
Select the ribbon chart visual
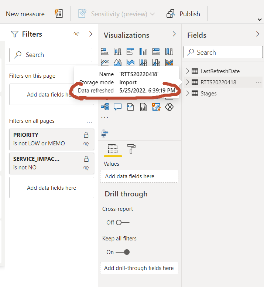(x=169, y=63)
